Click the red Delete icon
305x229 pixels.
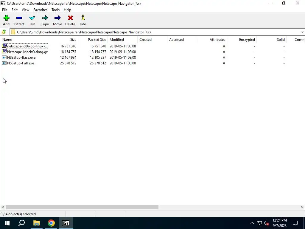pyautogui.click(x=70, y=18)
